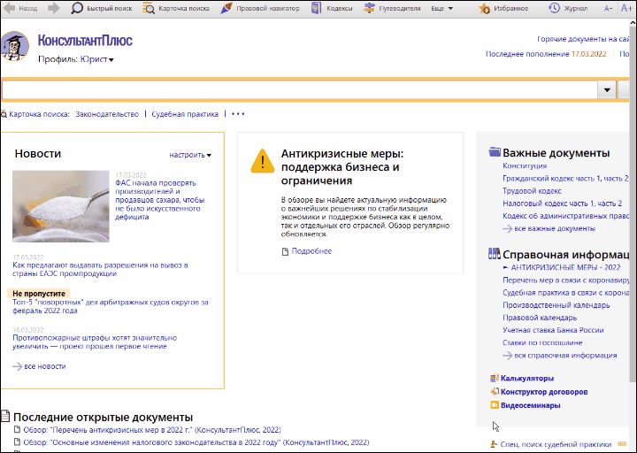637x453 pixels.
Task: Select Судебная практика search card
Action: click(185, 114)
